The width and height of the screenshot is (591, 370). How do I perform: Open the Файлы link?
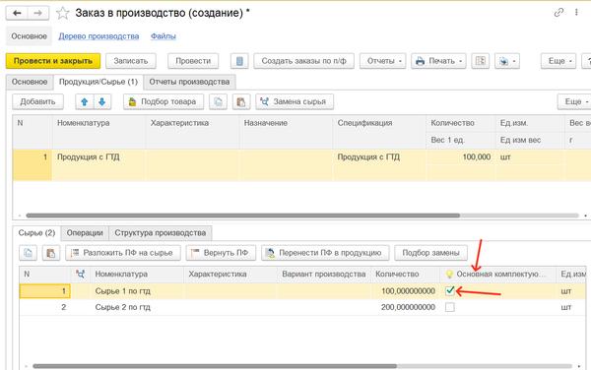164,36
